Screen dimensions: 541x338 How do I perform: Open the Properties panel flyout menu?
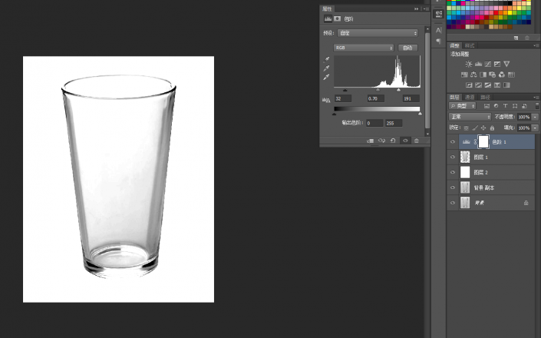(x=427, y=9)
